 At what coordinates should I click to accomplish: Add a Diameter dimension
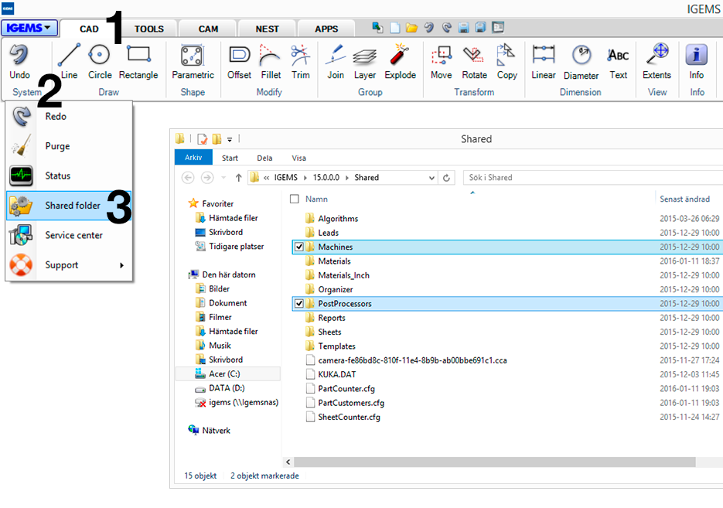pos(581,62)
